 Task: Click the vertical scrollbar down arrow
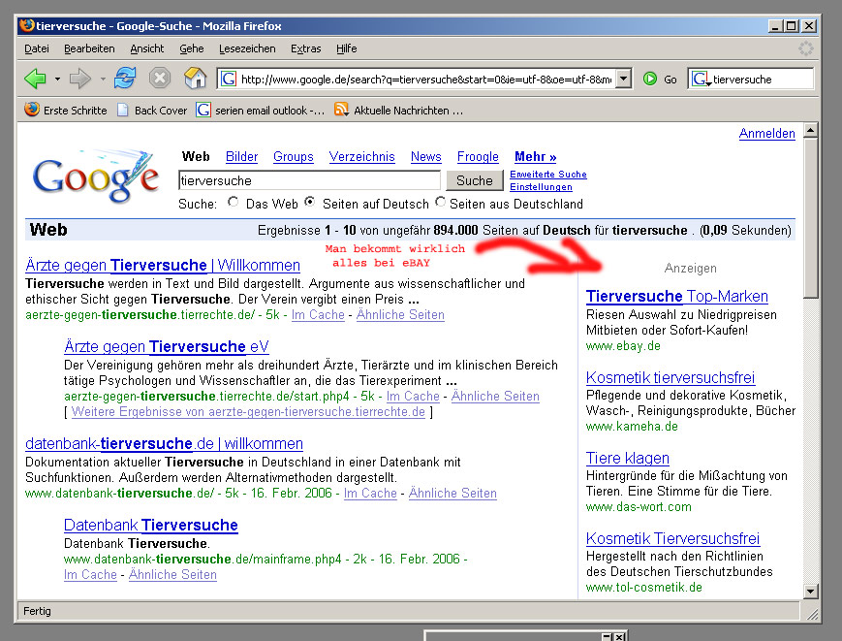pyautogui.click(x=811, y=592)
